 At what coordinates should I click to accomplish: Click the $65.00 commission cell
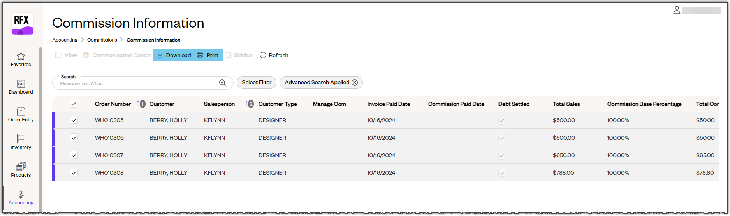(705, 155)
